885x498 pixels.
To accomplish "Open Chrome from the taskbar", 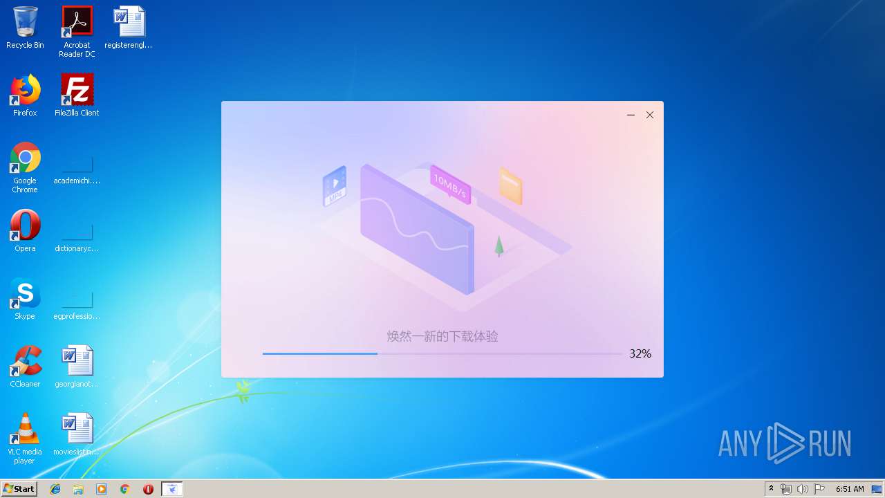I will pyautogui.click(x=124, y=489).
